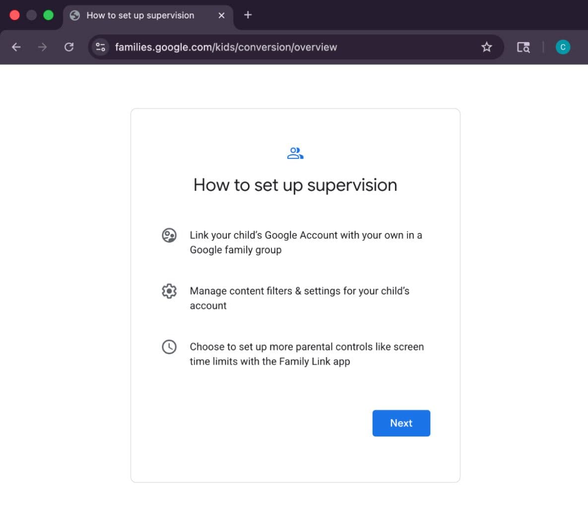The width and height of the screenshot is (588, 521).
Task: Open the tab search icon beside the profile
Action: tap(523, 47)
